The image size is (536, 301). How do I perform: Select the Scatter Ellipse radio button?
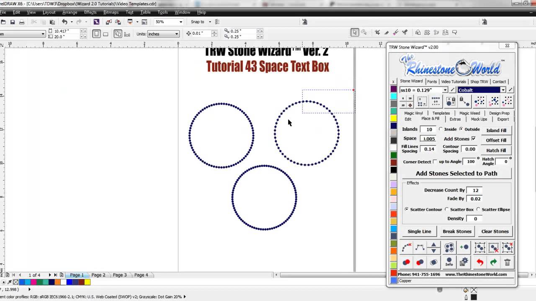click(x=478, y=209)
